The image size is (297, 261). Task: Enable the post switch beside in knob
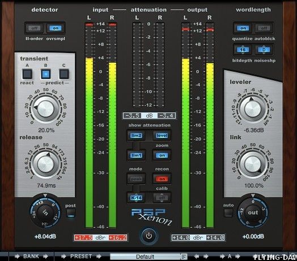[x=71, y=213]
